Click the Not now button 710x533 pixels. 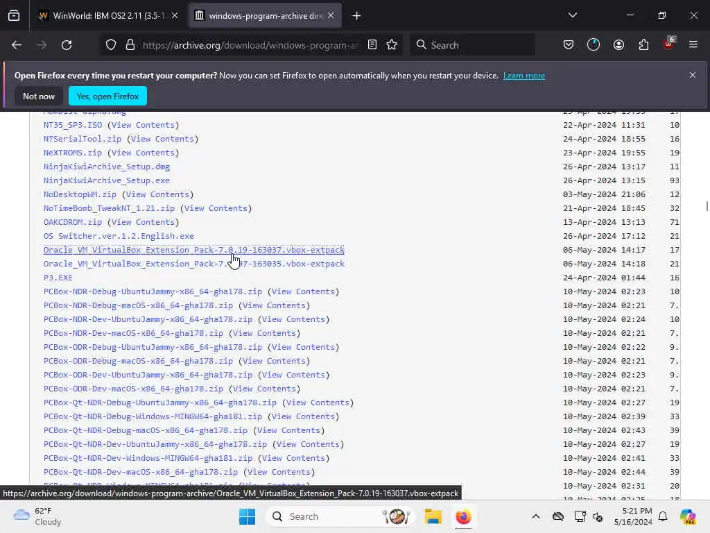pos(39,96)
